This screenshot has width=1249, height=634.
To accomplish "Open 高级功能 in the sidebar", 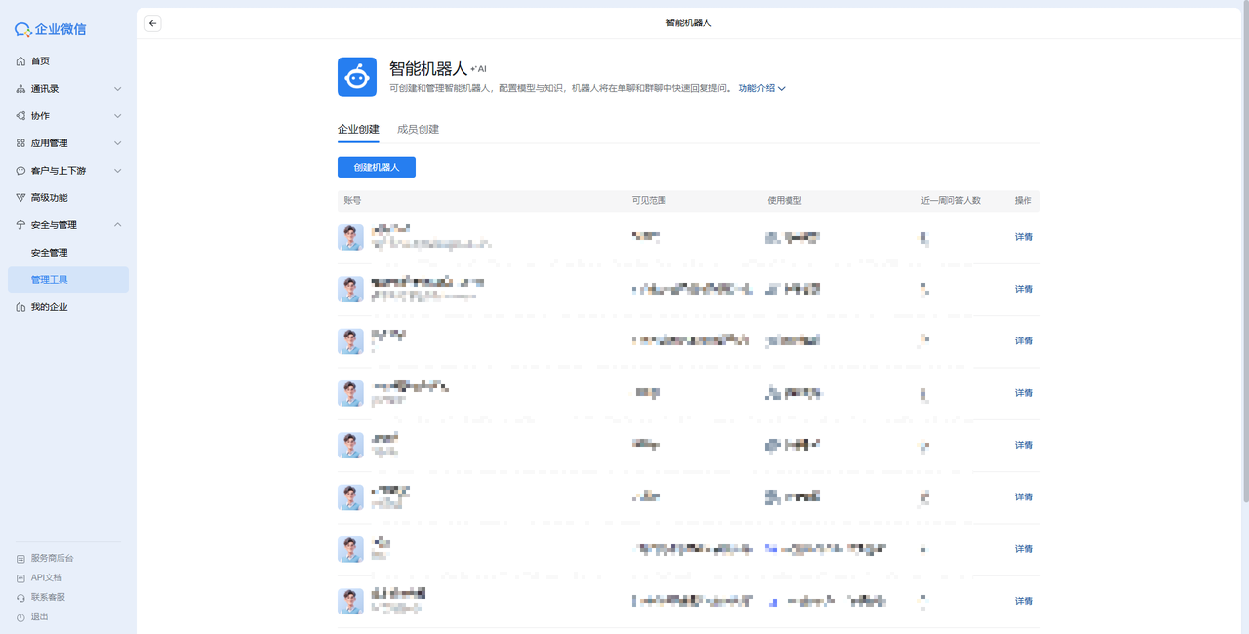I will pyautogui.click(x=49, y=198).
